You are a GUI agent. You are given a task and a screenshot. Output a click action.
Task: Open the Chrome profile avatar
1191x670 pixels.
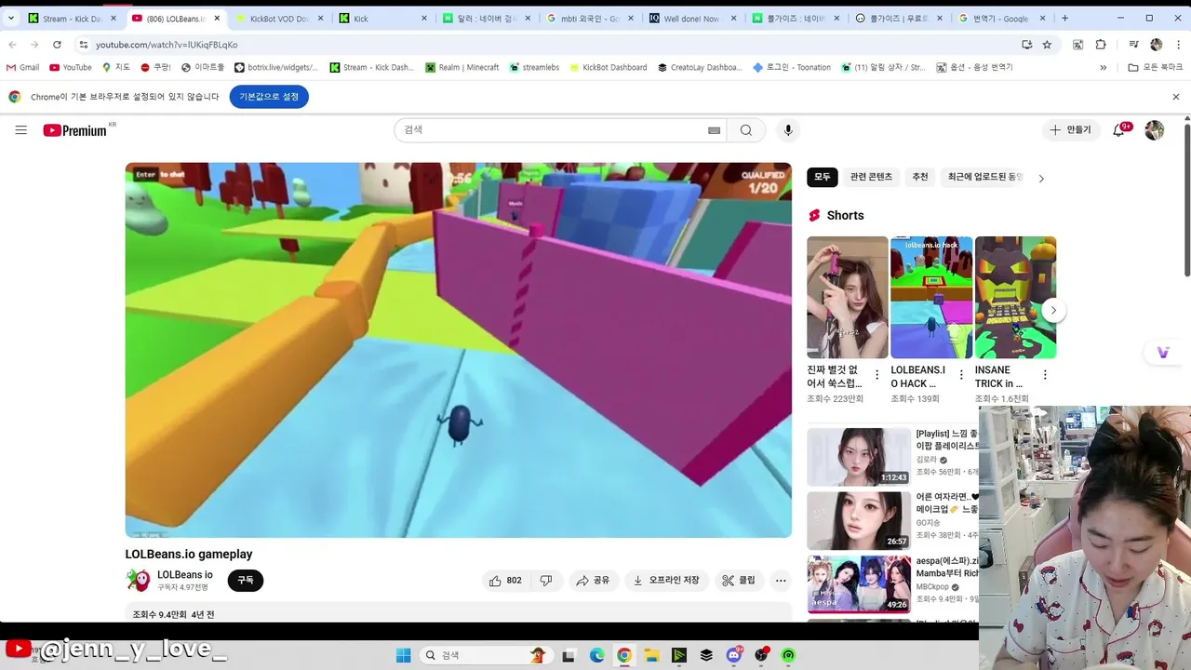pos(1156,45)
